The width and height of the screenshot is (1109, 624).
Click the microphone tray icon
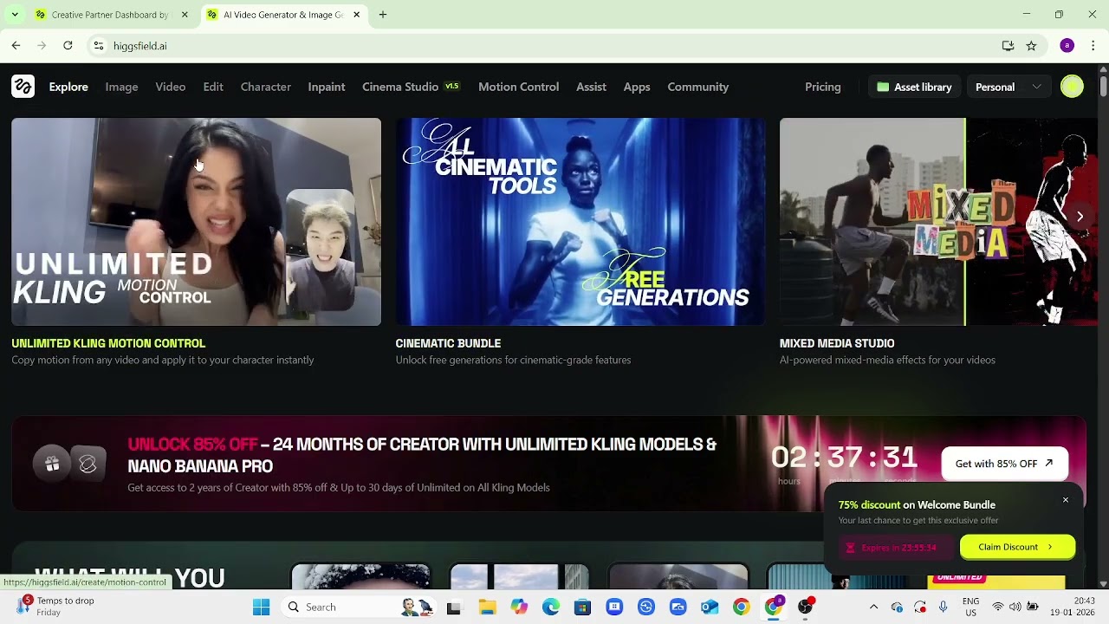click(943, 607)
